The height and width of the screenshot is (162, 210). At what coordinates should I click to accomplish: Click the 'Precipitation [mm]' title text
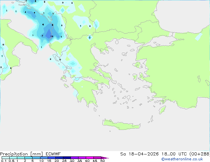pos(21,154)
